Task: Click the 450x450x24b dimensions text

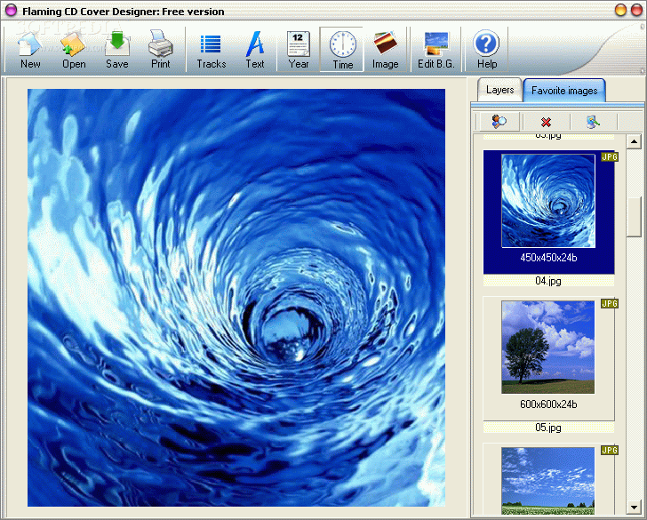Action: coord(548,258)
